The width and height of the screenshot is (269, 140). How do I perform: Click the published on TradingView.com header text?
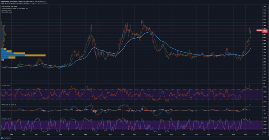pyautogui.click(x=23, y=1)
